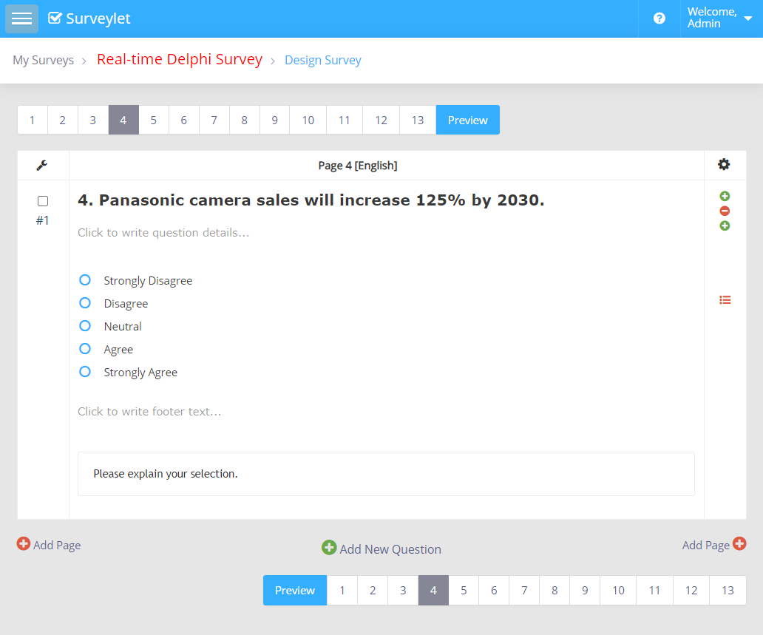Click the top Preview button
Viewport: 763px width, 635px height.
click(x=467, y=120)
